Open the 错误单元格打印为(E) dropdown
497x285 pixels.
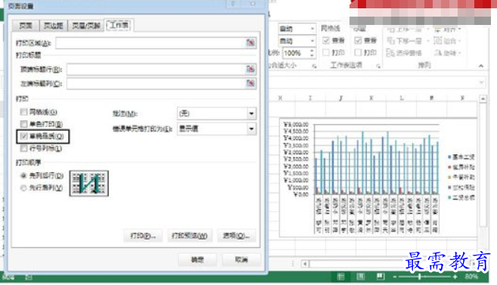pos(251,129)
